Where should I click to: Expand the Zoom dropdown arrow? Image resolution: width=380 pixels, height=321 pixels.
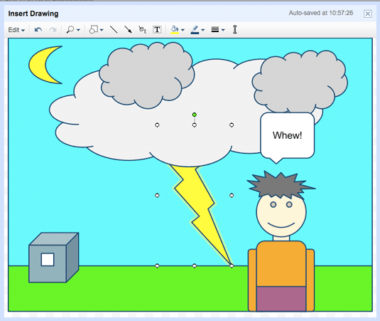[78, 30]
